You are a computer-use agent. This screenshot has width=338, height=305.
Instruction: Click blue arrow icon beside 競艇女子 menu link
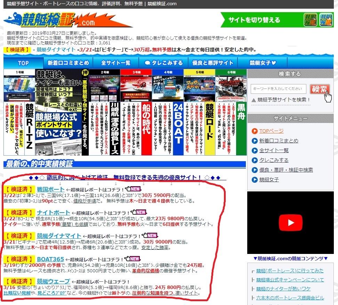tap(255, 180)
